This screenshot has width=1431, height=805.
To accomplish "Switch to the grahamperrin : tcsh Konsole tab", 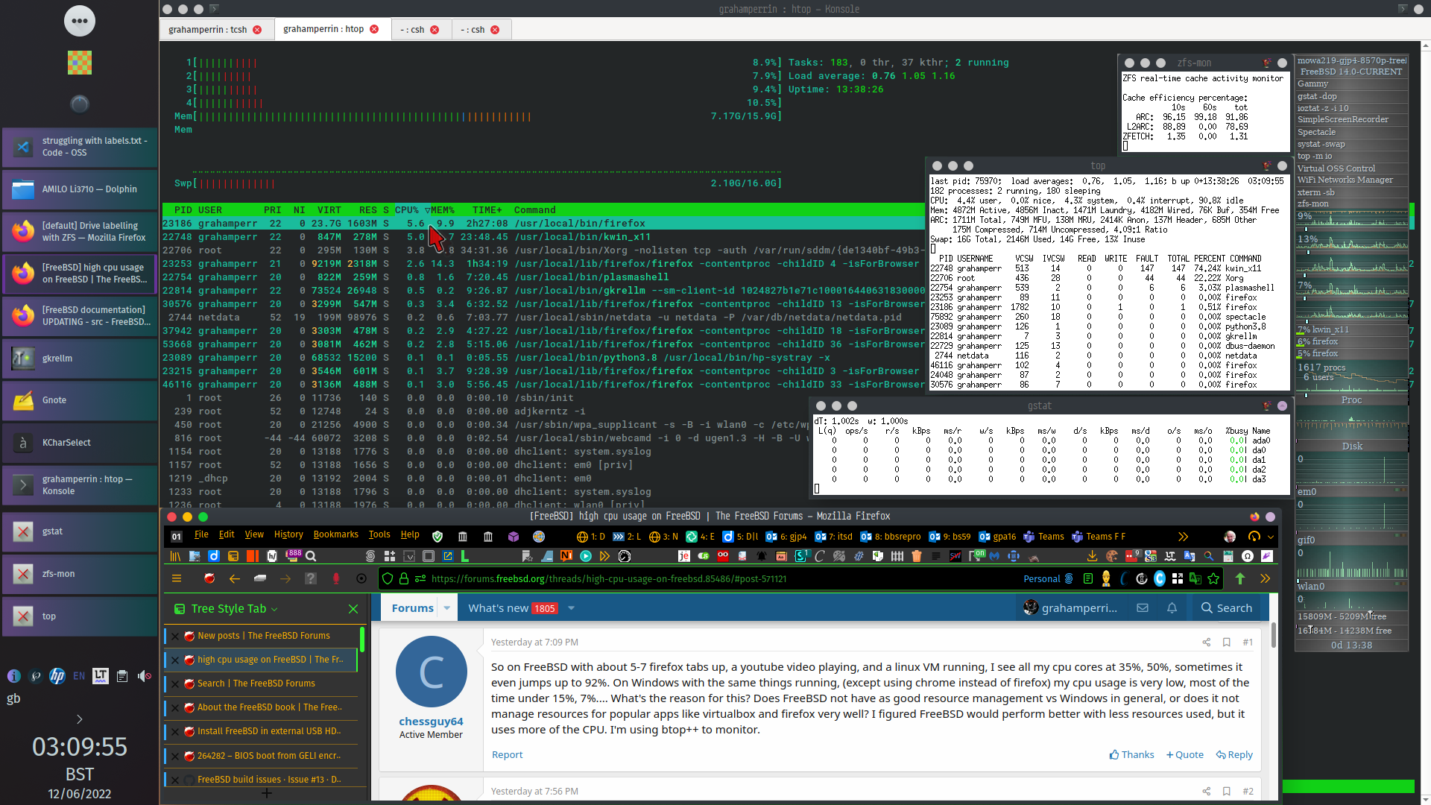I will click(x=207, y=30).
